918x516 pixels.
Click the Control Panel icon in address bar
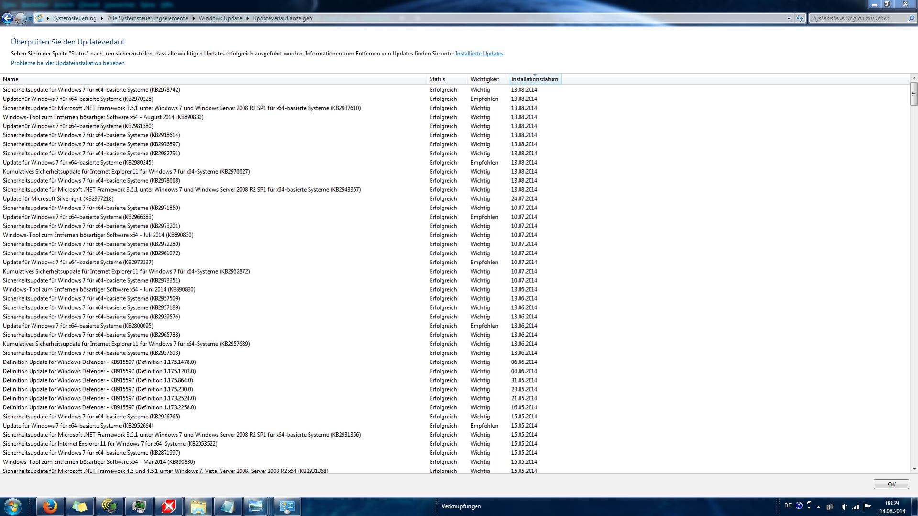(40, 18)
